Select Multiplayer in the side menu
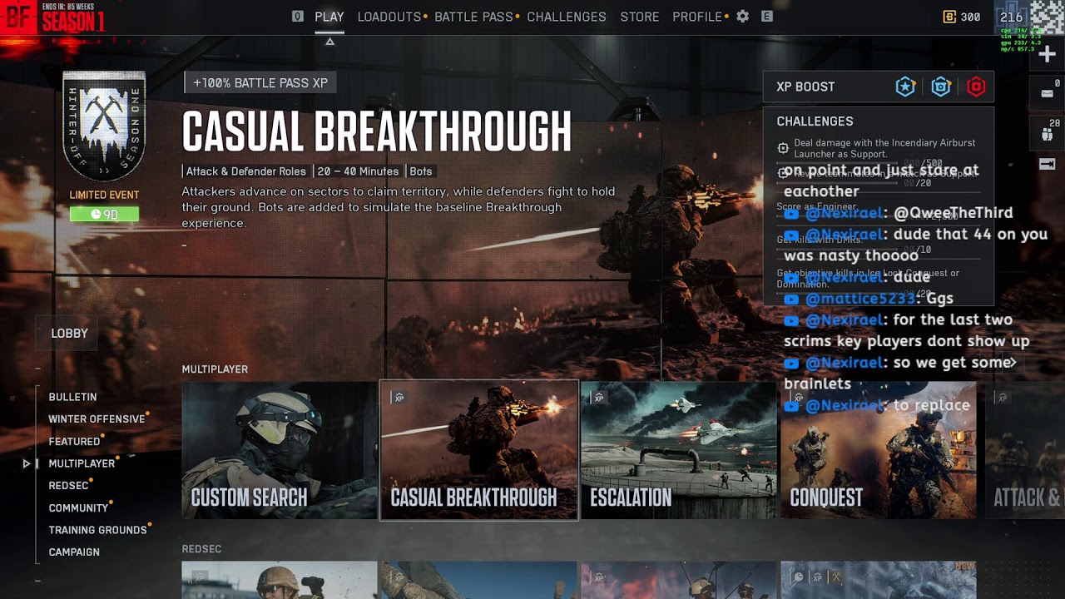The image size is (1065, 599). click(82, 463)
